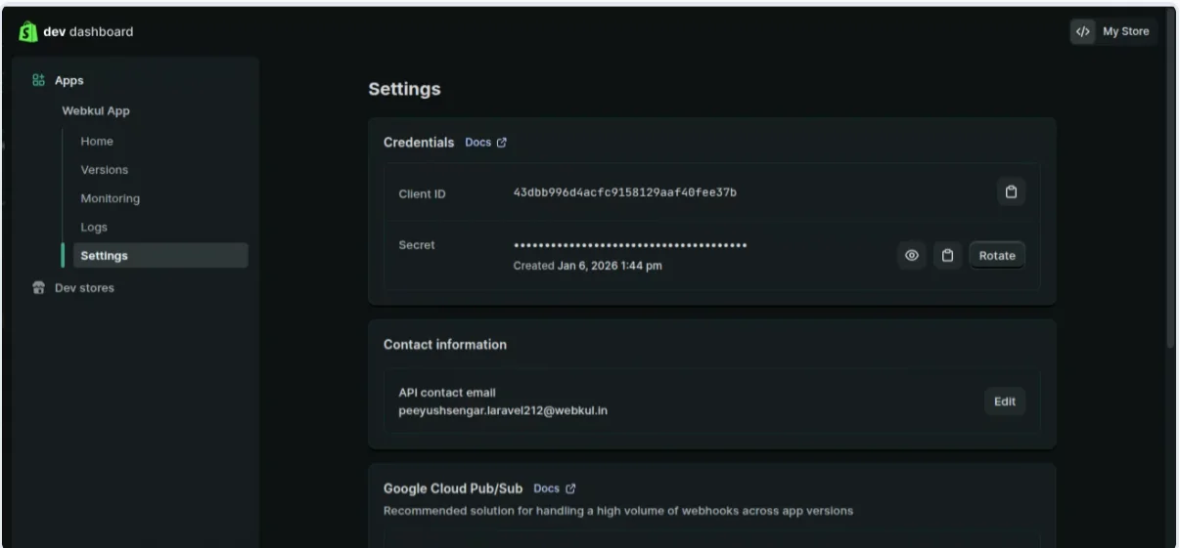Open Monitoring section

coord(110,198)
